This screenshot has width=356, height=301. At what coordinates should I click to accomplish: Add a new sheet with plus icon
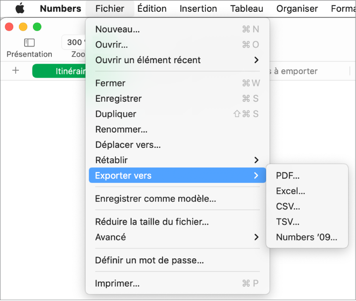16,71
